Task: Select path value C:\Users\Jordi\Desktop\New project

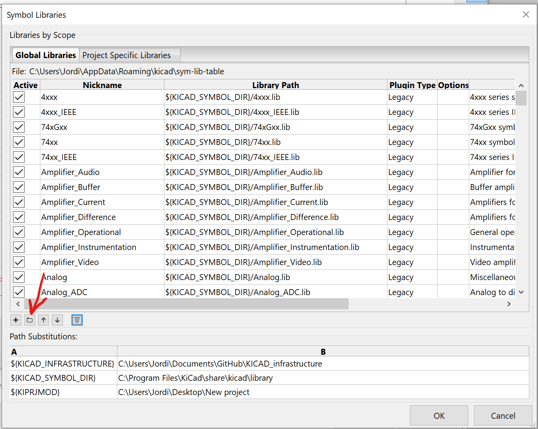Action: pyautogui.click(x=323, y=392)
